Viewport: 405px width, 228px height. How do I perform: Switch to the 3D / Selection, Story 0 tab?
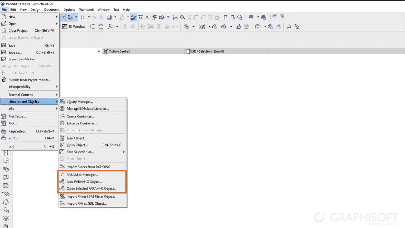pos(226,51)
